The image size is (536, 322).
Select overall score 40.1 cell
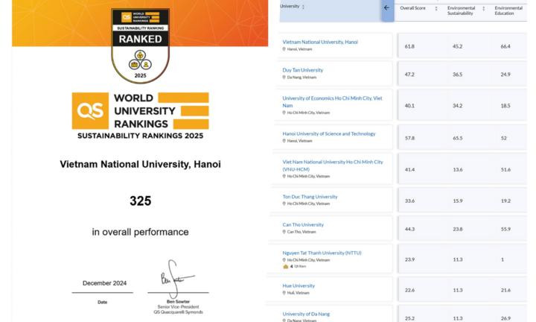(409, 106)
